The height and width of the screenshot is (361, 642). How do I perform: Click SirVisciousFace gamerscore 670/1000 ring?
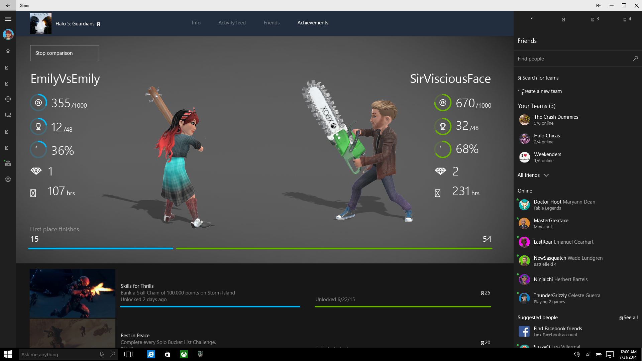(443, 103)
